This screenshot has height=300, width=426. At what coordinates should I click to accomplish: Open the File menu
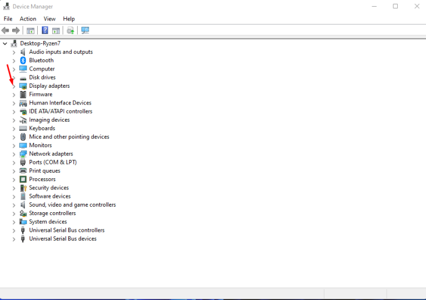(8, 19)
